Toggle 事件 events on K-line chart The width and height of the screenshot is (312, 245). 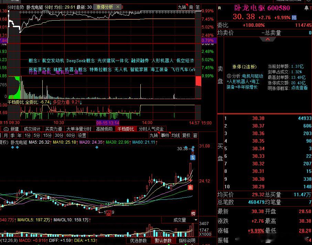click(165, 135)
